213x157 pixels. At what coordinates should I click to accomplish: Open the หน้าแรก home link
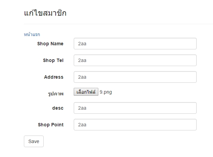click(32, 34)
